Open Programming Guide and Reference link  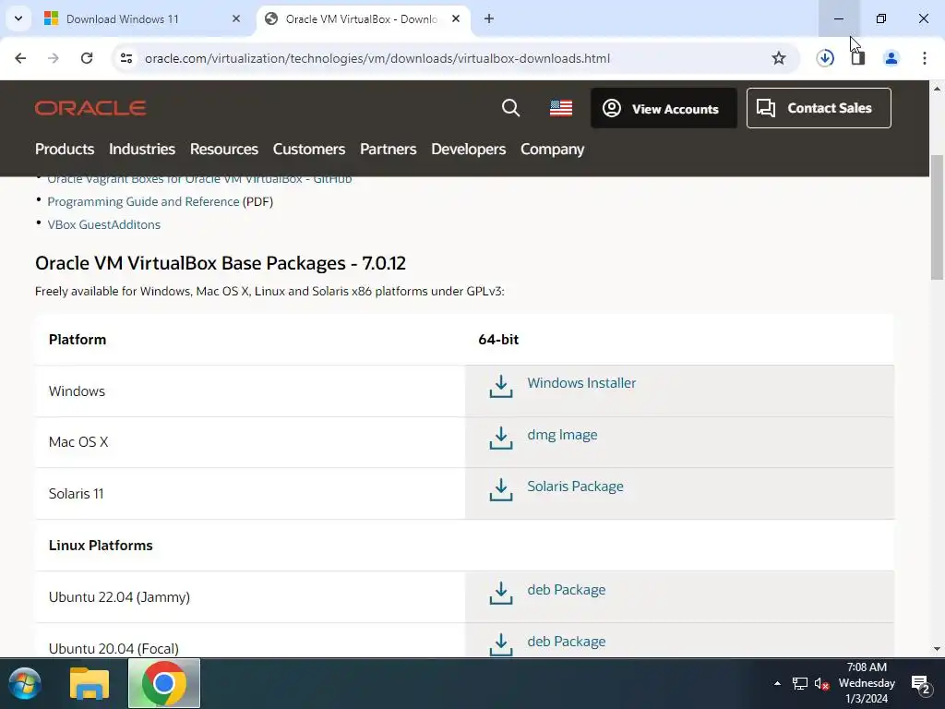pos(143,201)
